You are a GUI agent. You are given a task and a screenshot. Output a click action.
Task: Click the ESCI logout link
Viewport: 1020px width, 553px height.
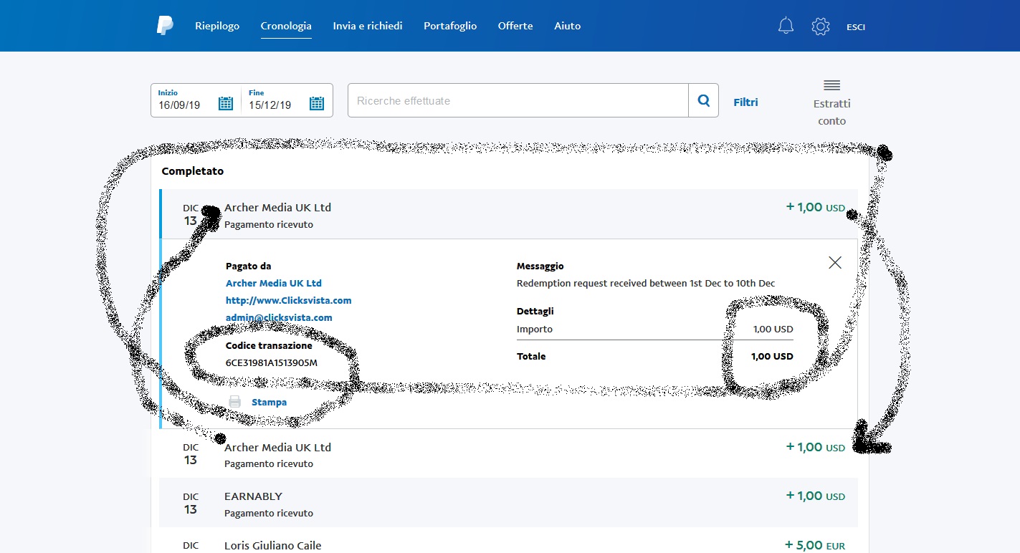(856, 27)
